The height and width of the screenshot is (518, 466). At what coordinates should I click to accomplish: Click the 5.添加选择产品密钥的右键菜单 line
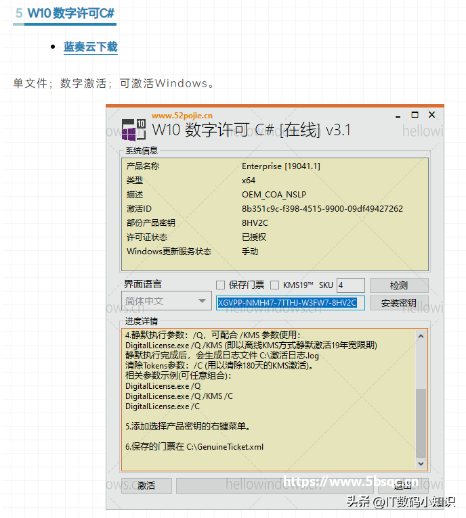click(188, 427)
